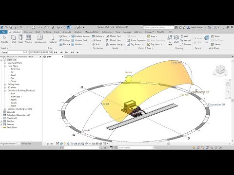The width and height of the screenshot is (234, 175).
Task: Pick the Curtain Grid tool
Action: (x=79, y=40)
